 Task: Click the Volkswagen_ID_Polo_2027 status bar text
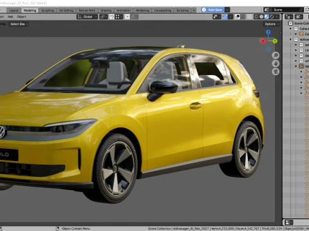click(x=191, y=228)
